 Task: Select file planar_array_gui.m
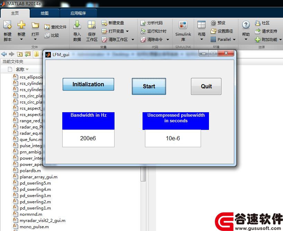click(38, 177)
